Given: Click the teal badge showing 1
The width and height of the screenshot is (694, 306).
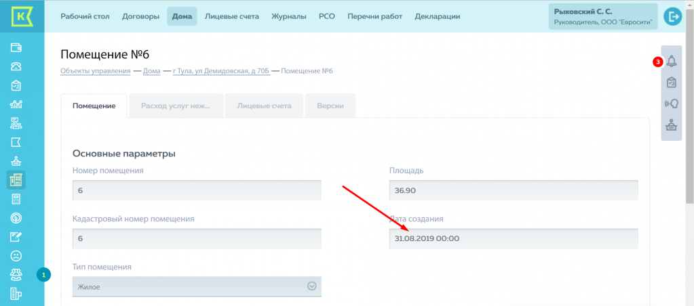Looking at the screenshot, I should tap(43, 275).
